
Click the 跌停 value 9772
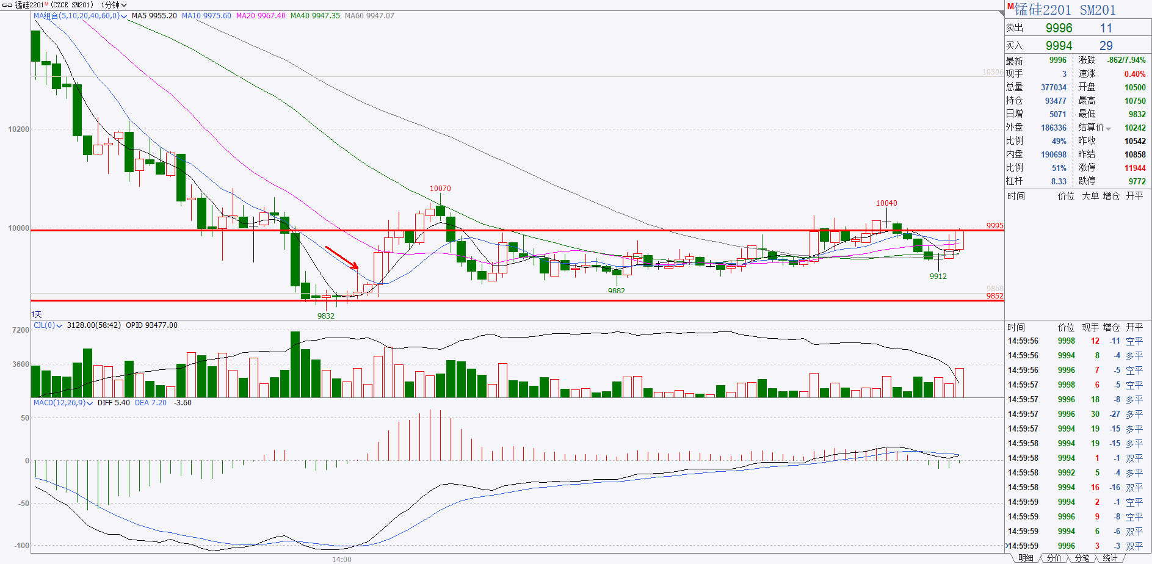point(1137,182)
